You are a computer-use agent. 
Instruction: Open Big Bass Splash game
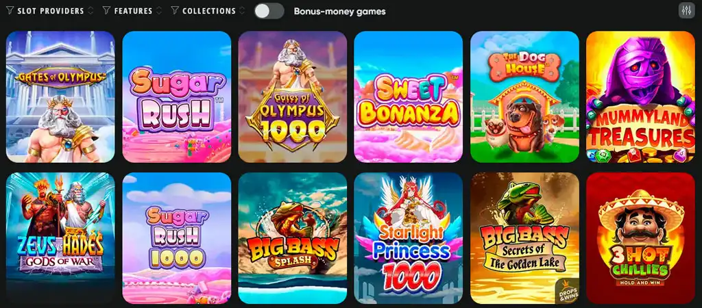tap(292, 238)
